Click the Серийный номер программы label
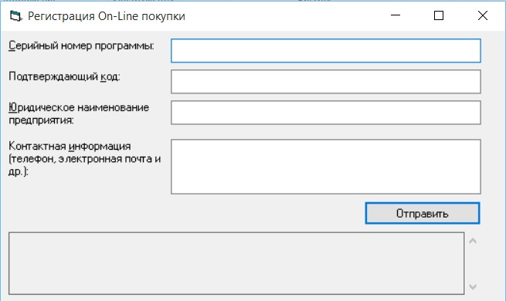Image resolution: width=506 pixels, height=301 pixels. (81, 46)
